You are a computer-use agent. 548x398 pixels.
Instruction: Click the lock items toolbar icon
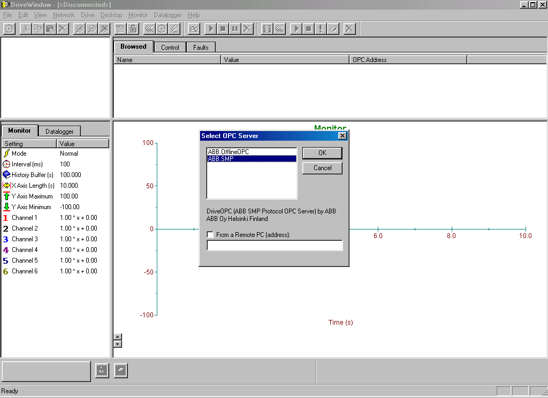tap(133, 29)
